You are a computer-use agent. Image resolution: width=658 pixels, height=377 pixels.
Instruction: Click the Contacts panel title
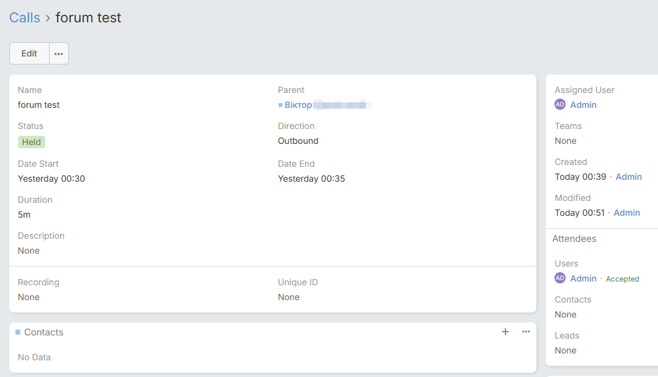43,332
